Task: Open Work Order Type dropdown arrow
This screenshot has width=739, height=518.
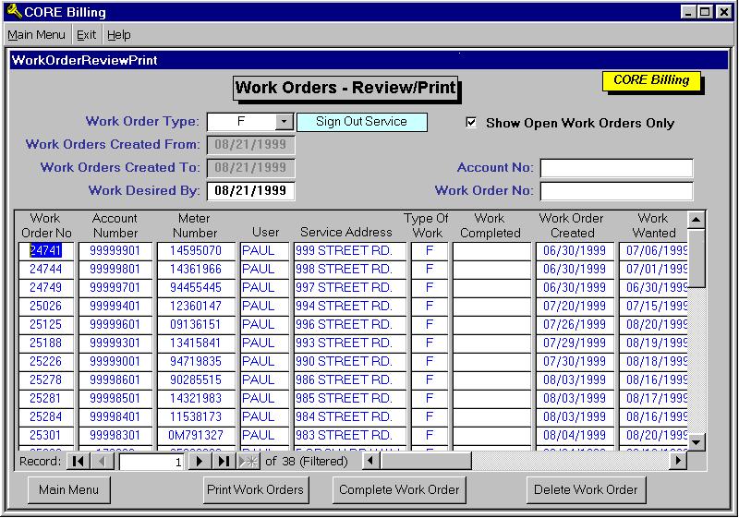Action: [284, 122]
